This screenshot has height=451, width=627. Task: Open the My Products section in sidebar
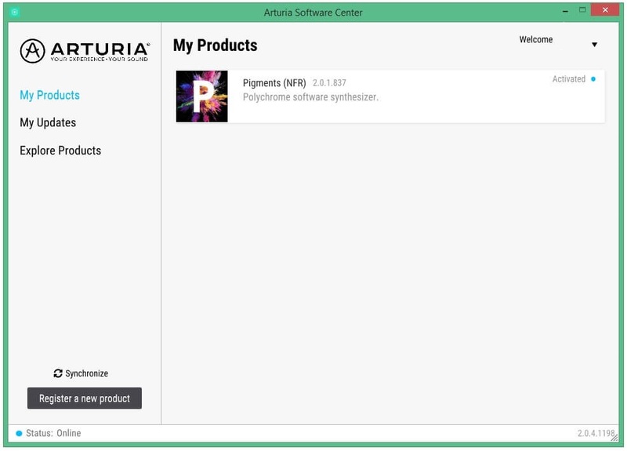tap(49, 95)
